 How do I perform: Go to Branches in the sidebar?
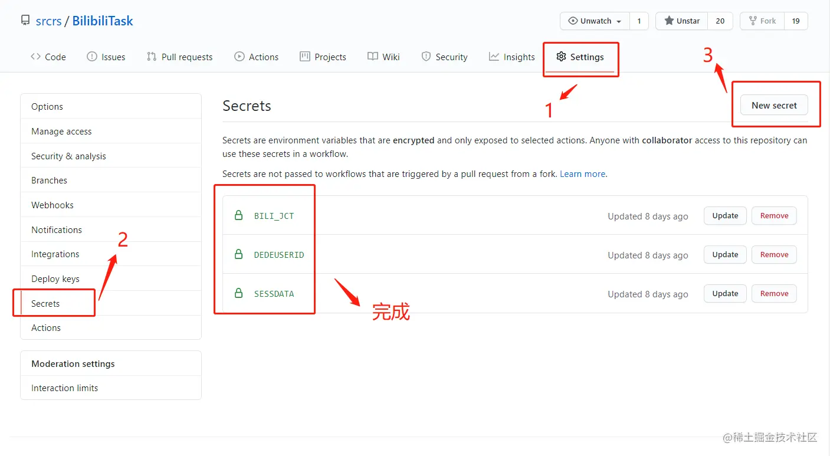pyautogui.click(x=111, y=180)
